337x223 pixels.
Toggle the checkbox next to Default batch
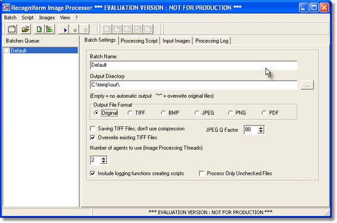[7, 50]
